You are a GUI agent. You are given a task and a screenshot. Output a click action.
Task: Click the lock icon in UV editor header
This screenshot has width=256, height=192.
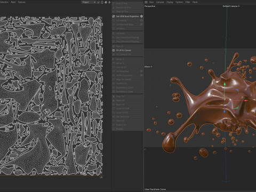click(x=102, y=2)
